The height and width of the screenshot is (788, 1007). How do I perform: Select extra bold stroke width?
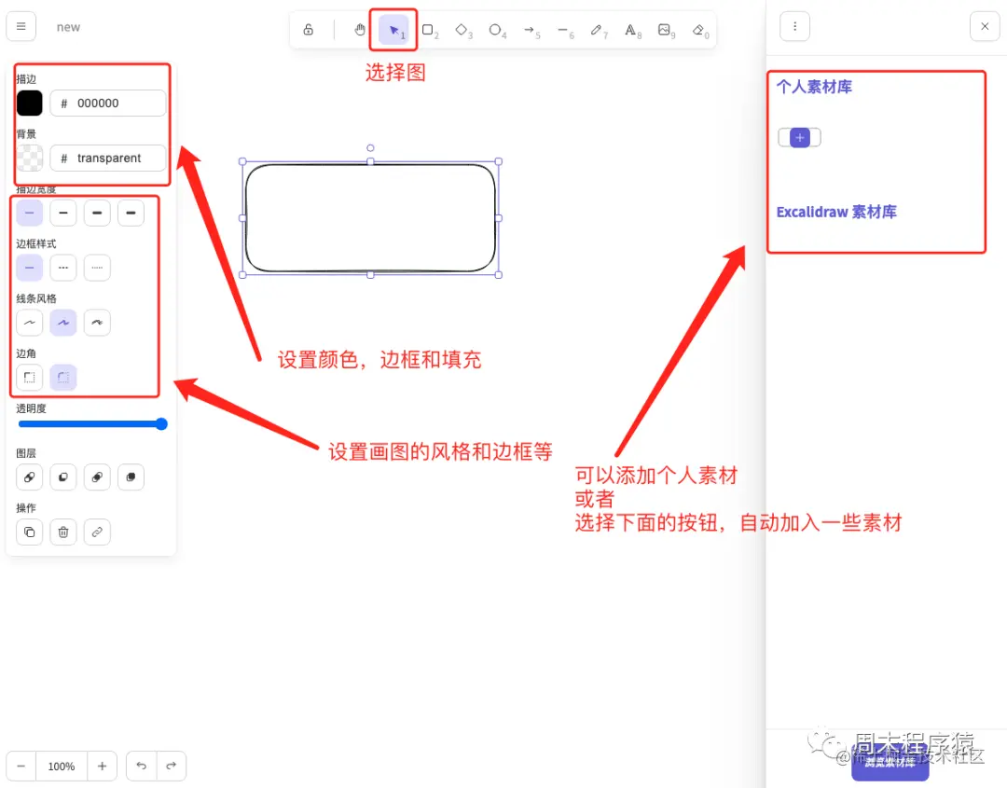point(131,213)
